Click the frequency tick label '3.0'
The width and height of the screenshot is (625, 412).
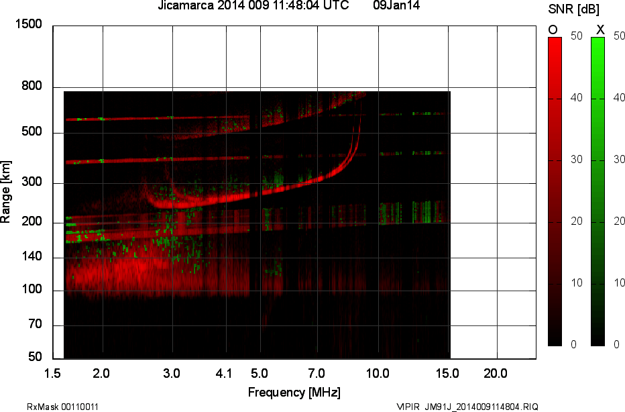172,374
